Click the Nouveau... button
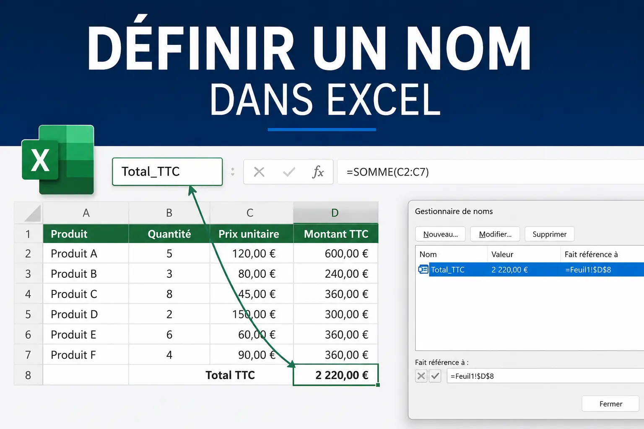The height and width of the screenshot is (429, 644). click(441, 234)
